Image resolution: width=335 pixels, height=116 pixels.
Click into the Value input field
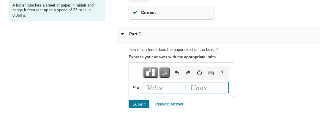tap(163, 88)
